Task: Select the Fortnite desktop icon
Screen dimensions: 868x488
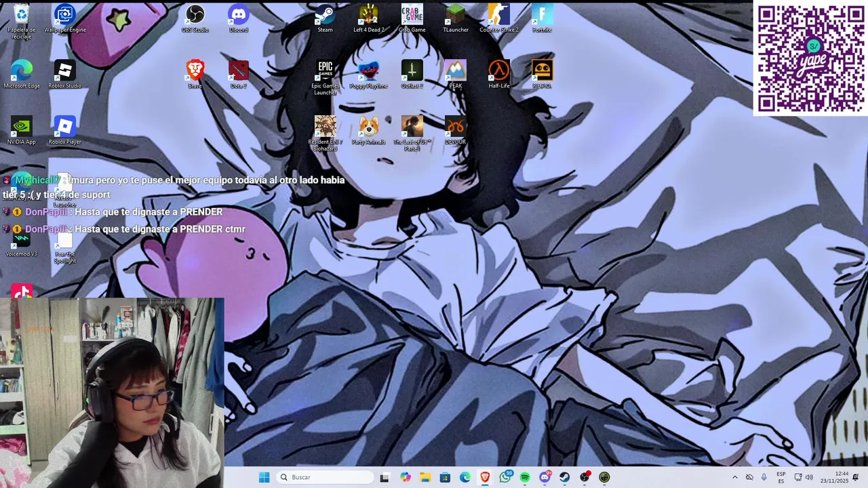Action: 542,19
